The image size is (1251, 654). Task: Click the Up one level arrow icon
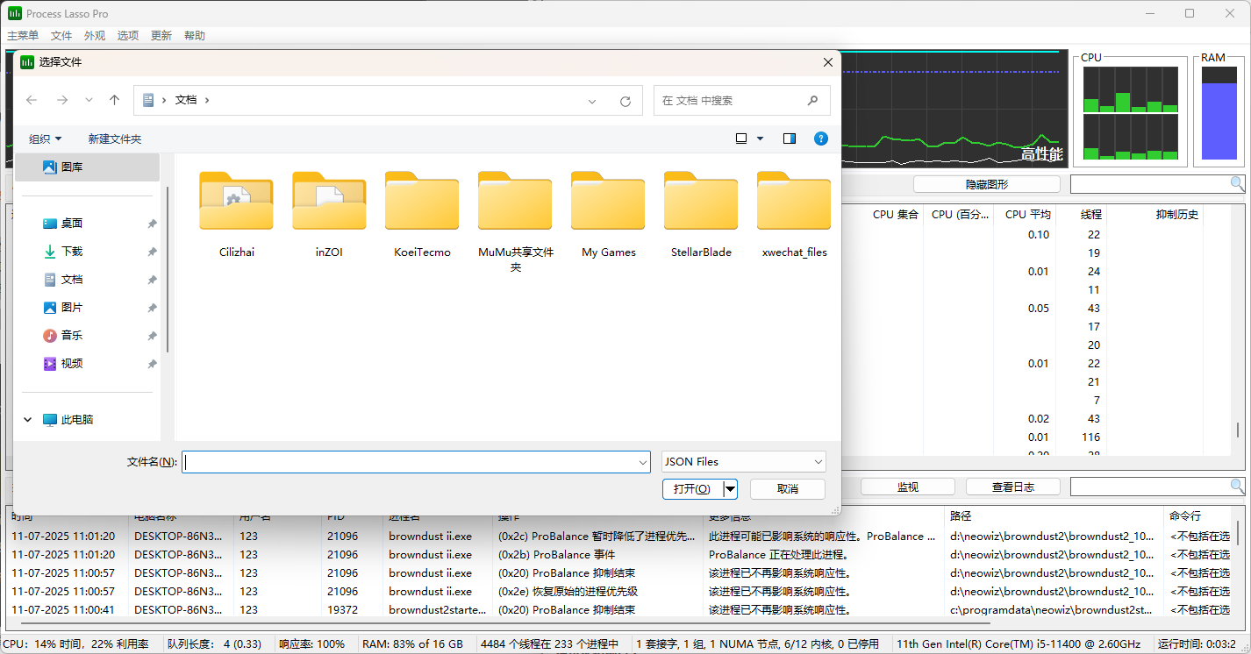[x=114, y=100]
